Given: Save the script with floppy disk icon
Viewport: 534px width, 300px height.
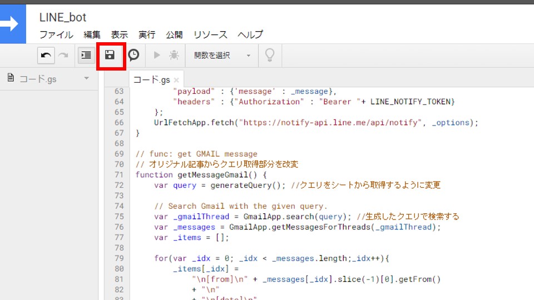Looking at the screenshot, I should (110, 55).
